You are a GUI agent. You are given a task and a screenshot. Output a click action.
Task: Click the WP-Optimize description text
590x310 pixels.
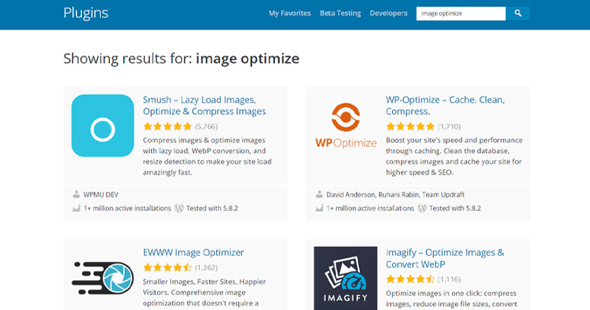pos(454,156)
